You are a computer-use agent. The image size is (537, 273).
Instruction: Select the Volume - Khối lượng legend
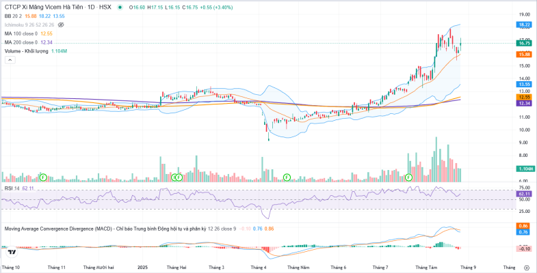pyautogui.click(x=27, y=51)
